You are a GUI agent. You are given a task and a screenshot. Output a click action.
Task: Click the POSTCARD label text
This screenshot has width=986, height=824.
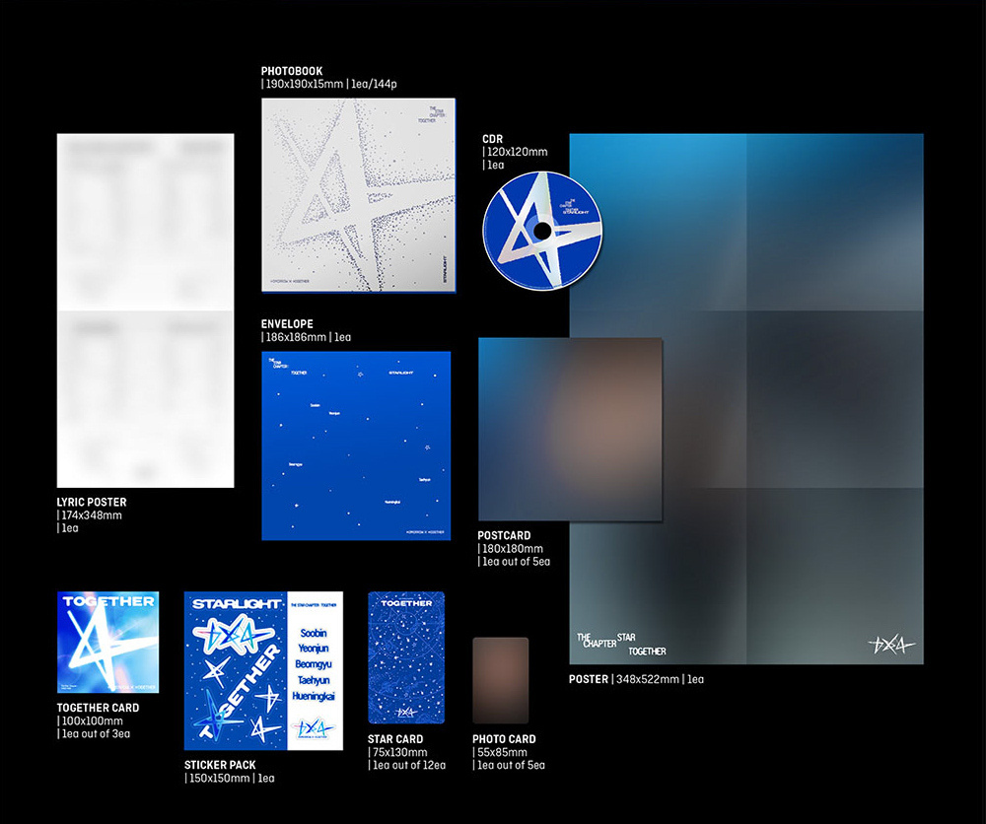tap(504, 535)
